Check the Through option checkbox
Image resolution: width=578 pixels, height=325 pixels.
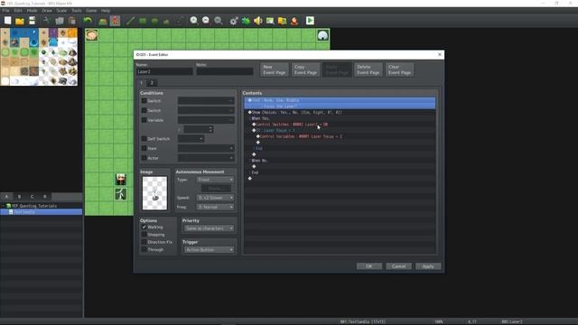[144, 249]
